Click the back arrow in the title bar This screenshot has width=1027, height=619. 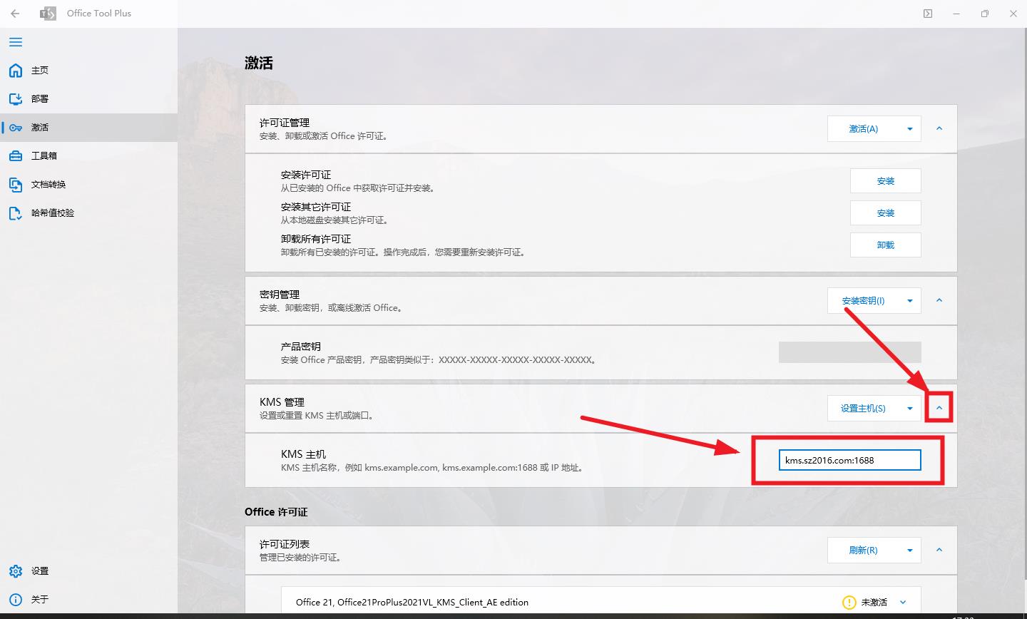point(15,13)
